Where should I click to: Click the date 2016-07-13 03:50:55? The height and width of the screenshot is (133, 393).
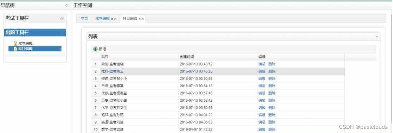(x=196, y=78)
